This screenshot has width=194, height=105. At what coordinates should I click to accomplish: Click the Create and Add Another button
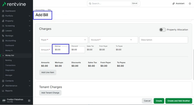[x=179, y=101]
